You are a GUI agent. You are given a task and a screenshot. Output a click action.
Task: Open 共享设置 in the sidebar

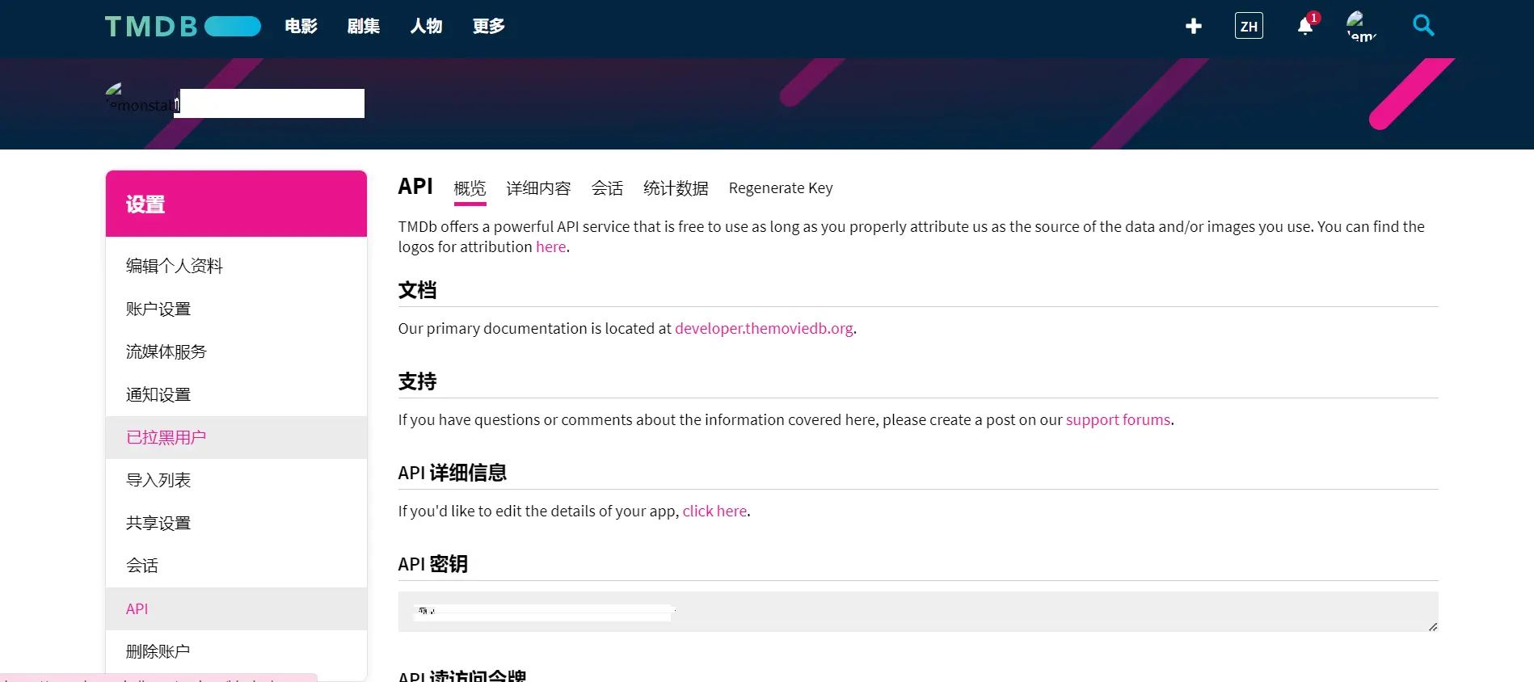click(x=236, y=523)
